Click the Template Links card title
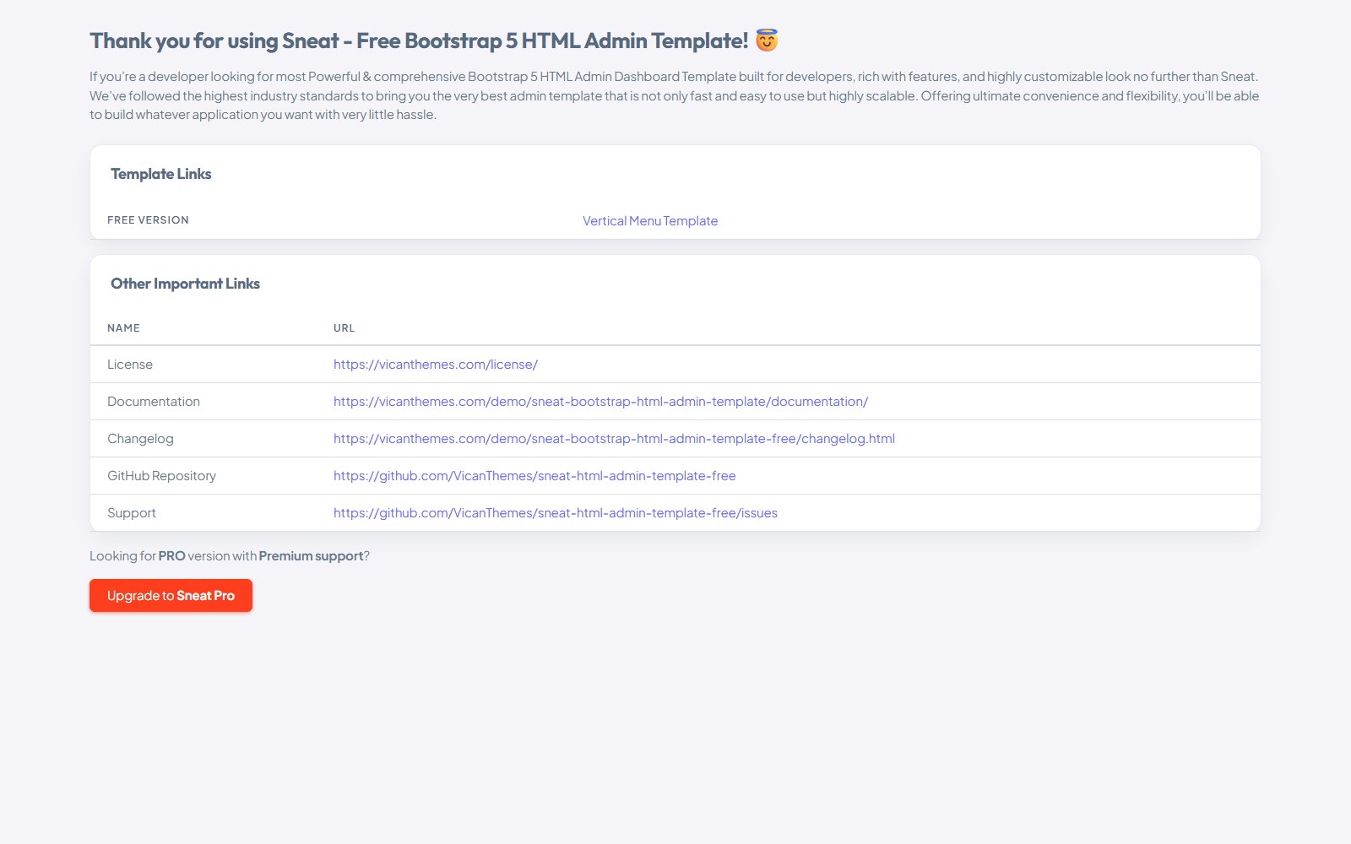The image size is (1351, 844). point(160,174)
